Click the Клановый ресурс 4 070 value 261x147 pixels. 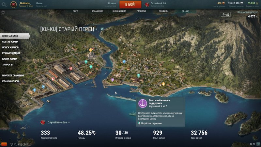(252, 16)
